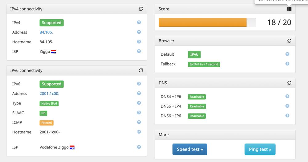Viewport: 308px width, 162px height.
Task: Click the 'to IPv4 in < 1 second' badge
Action: click(204, 64)
